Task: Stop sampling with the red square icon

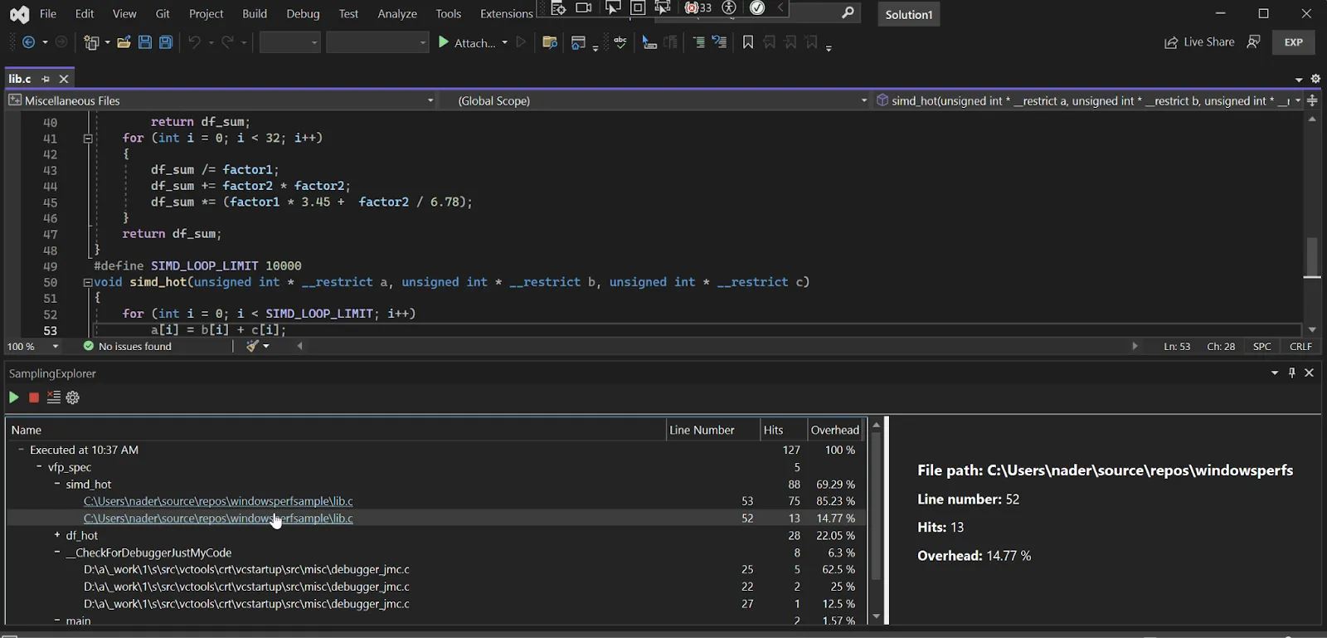Action: click(x=34, y=398)
